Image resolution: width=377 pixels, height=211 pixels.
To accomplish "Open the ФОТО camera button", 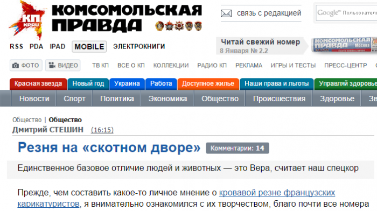I will click(x=26, y=65).
